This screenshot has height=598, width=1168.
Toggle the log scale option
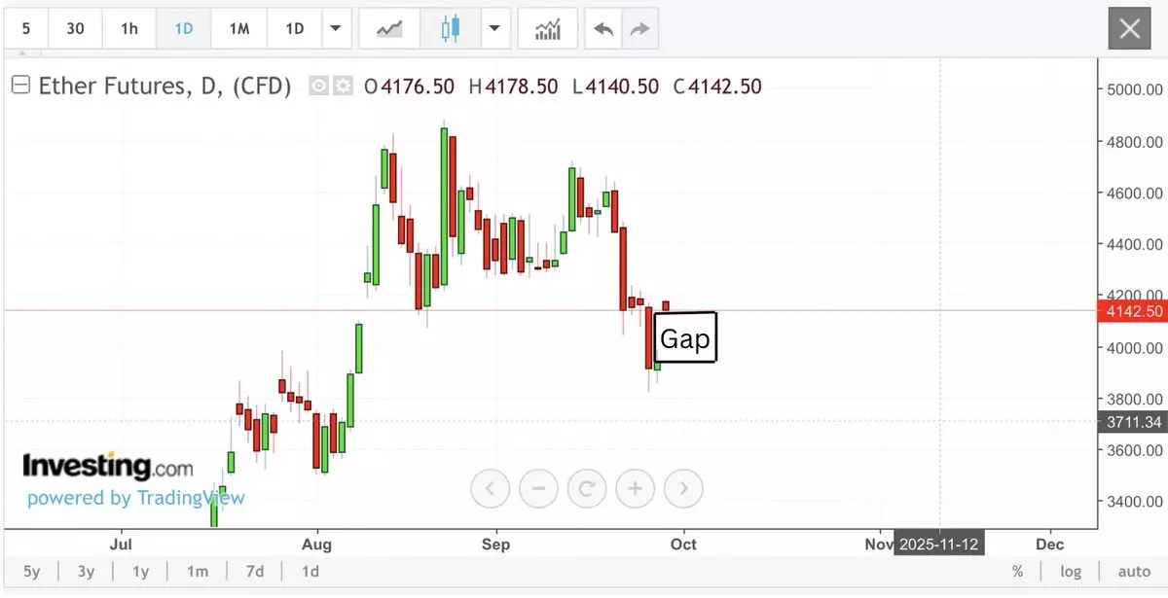click(1071, 572)
